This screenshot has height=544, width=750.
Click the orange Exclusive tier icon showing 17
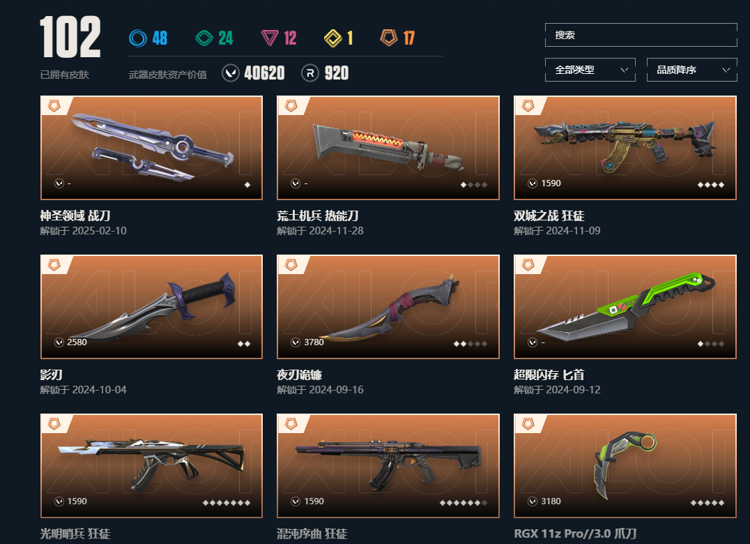pos(389,38)
